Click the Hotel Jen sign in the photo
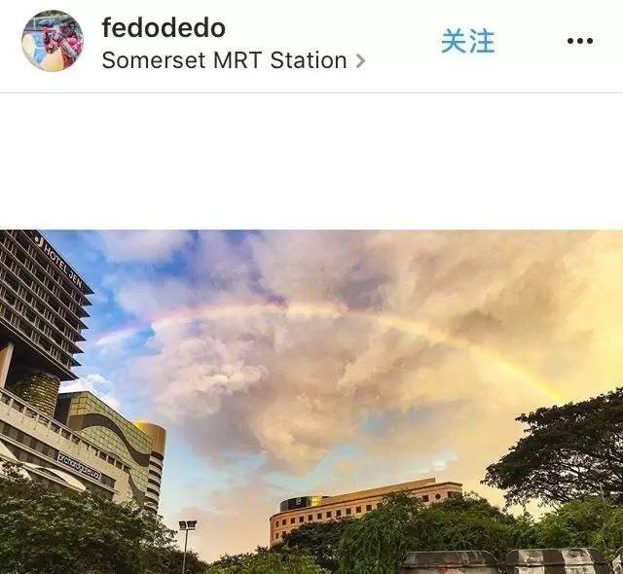Viewport: 623px width, 574px height. [60, 260]
